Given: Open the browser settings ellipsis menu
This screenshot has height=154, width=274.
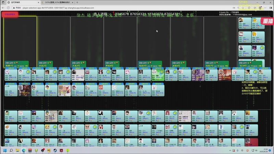Looking at the screenshot, I should (x=265, y=8).
